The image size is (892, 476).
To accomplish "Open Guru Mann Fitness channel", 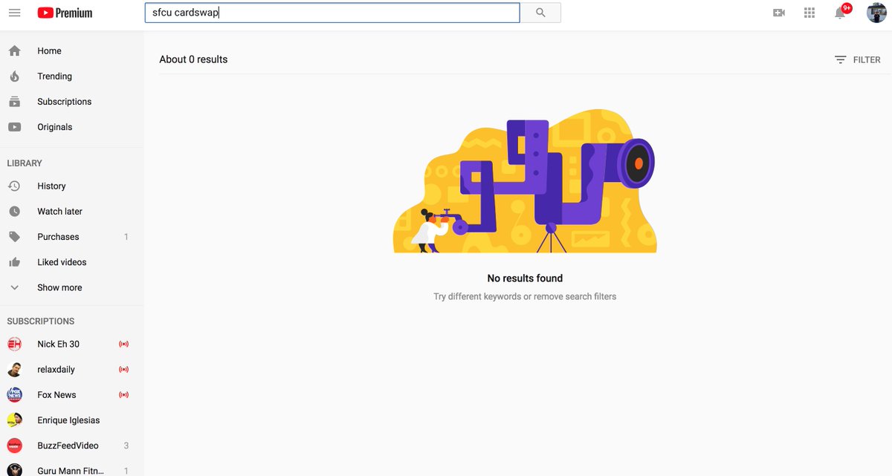I will tap(72, 469).
